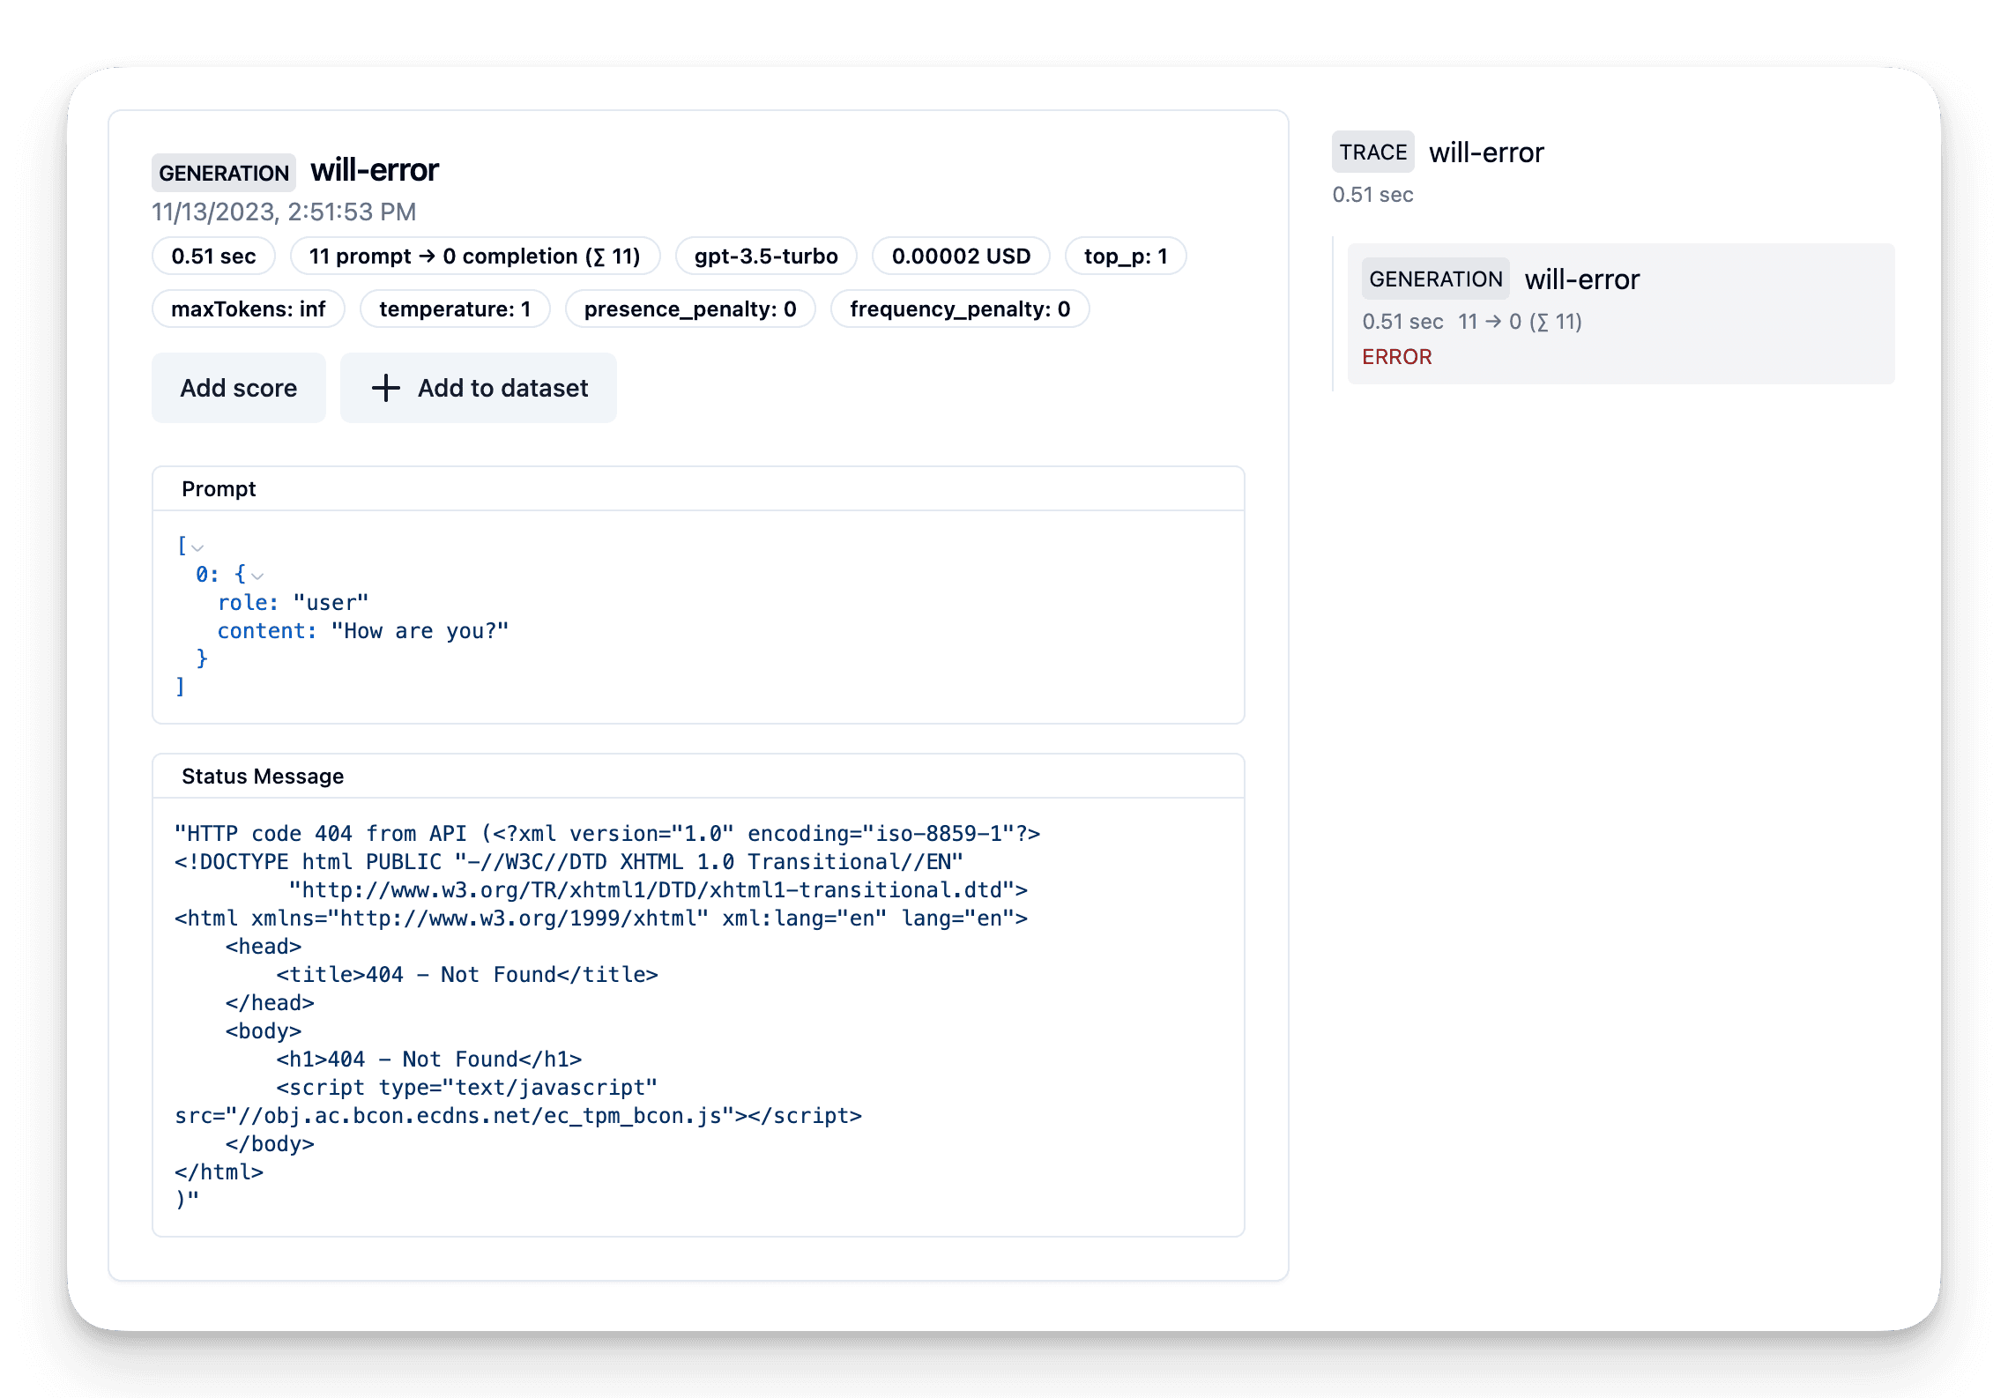The width and height of the screenshot is (2008, 1398).
Task: Select the GENERATION badge next to will-error title
Action: click(x=223, y=173)
